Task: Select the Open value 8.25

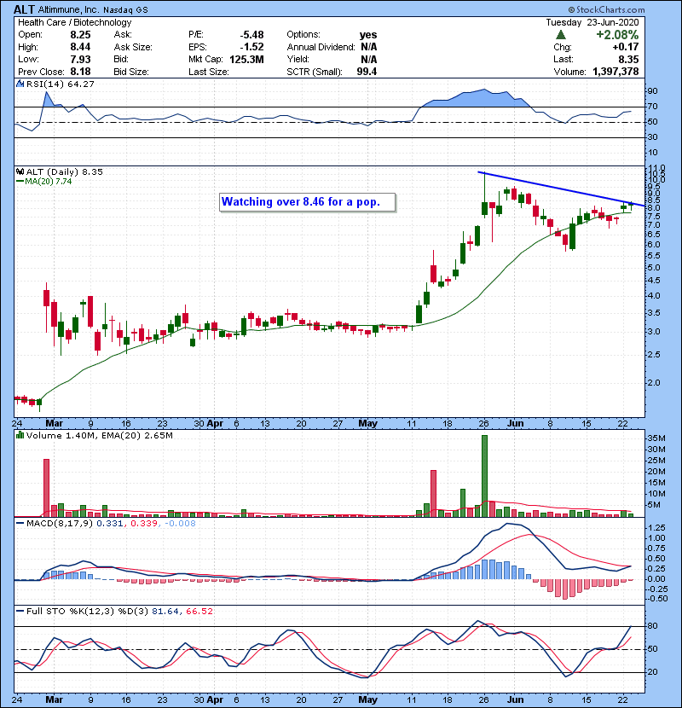Action: coord(80,35)
